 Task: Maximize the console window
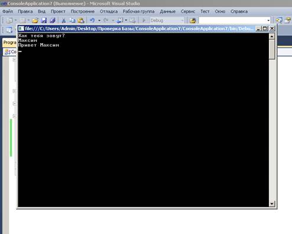265,28
